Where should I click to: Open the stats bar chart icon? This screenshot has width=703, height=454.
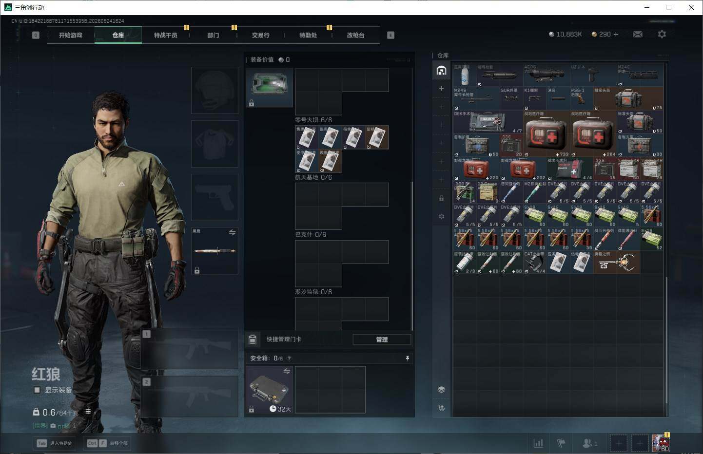[538, 443]
